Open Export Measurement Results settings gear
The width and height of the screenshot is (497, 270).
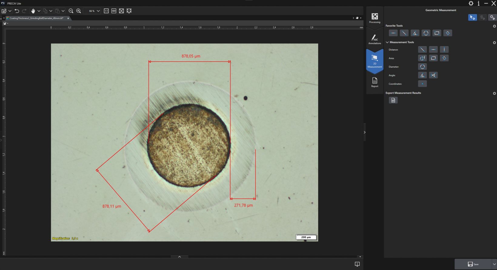[494, 93]
